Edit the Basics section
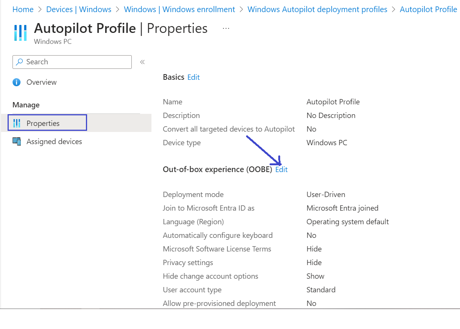The image size is (460, 329). pos(193,77)
